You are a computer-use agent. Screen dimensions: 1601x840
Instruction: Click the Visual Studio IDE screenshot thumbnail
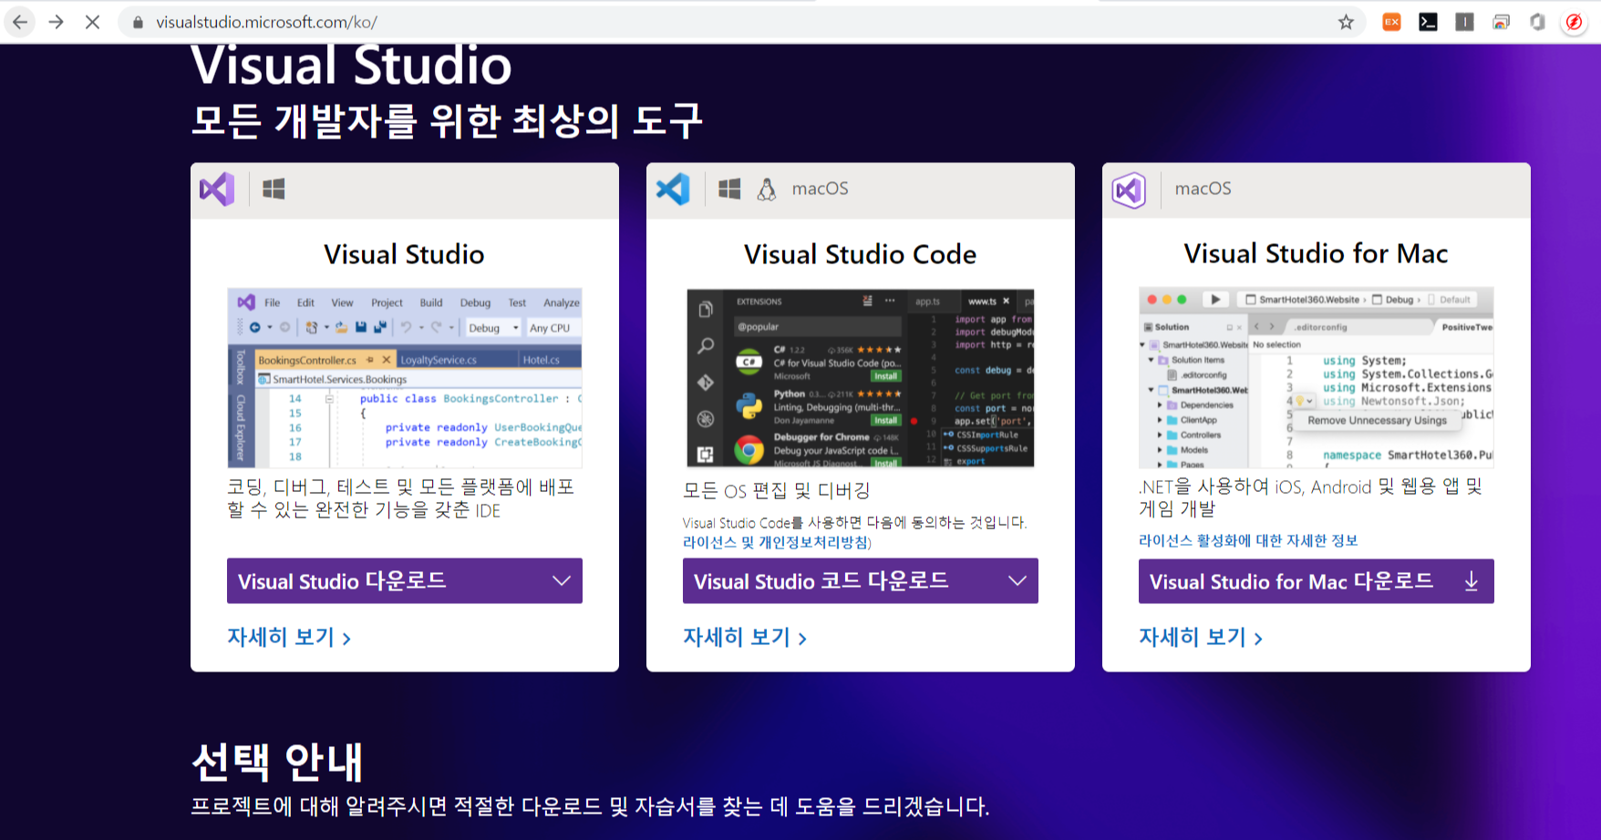(x=405, y=378)
